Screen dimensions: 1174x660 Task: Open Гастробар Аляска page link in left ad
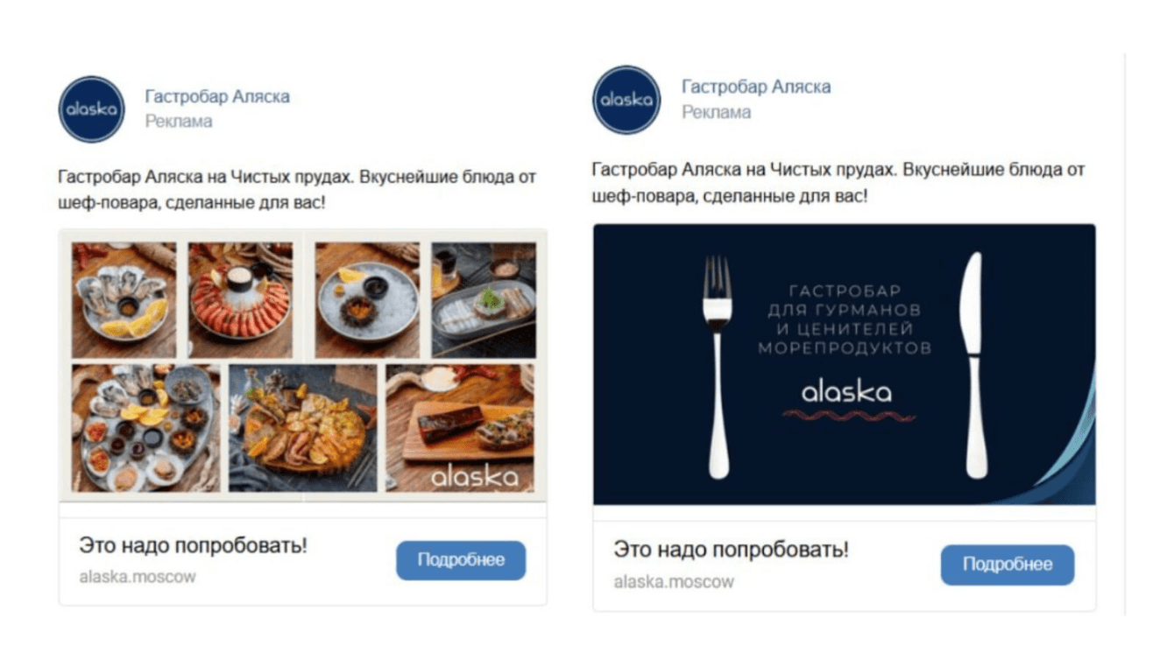[x=217, y=96]
